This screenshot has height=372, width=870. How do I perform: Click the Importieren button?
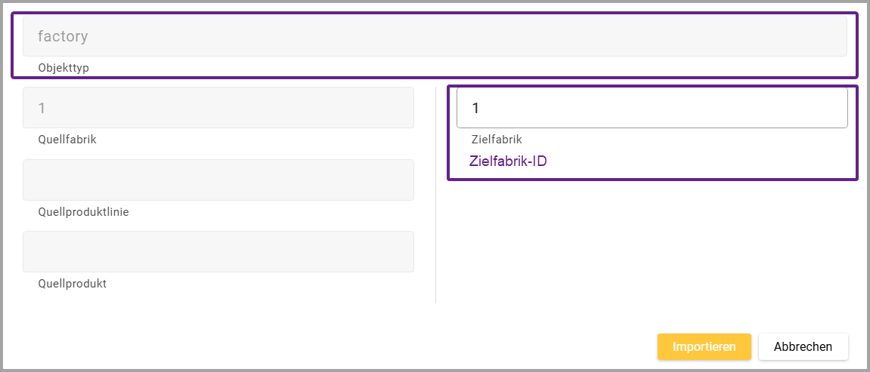coord(704,347)
